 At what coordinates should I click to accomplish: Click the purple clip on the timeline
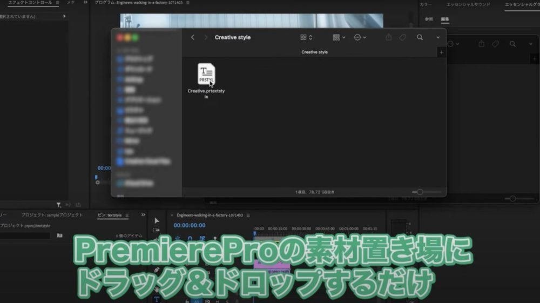coord(272,265)
